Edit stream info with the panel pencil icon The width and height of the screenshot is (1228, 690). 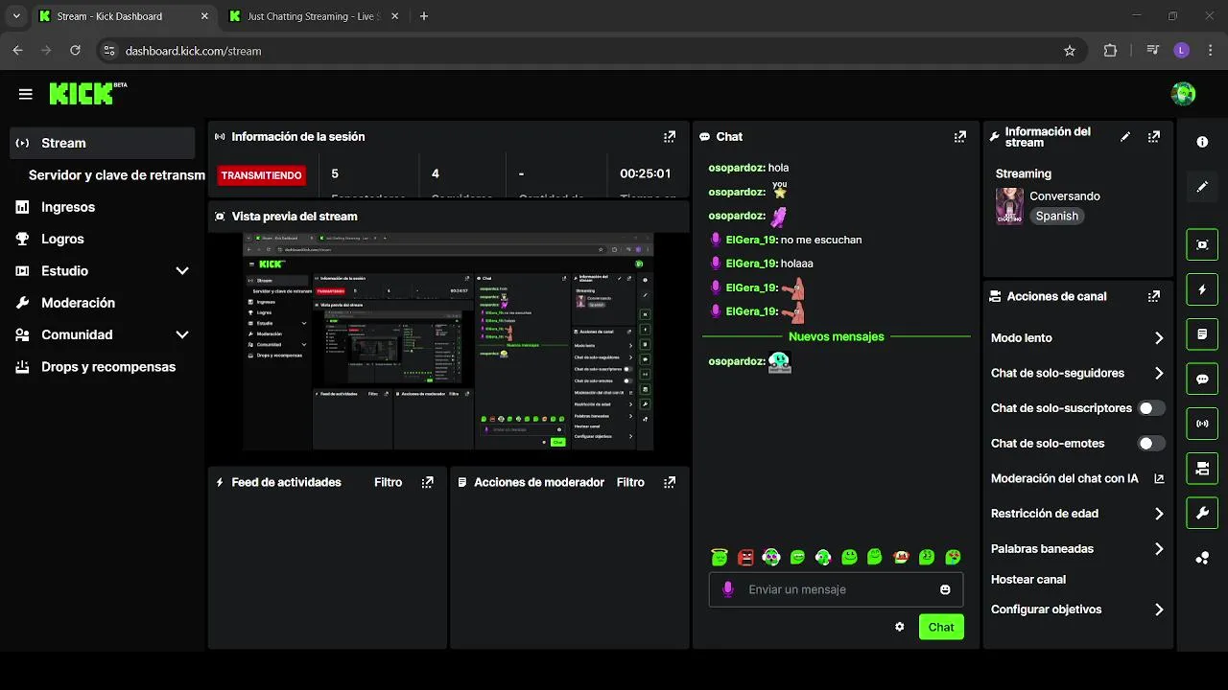[x=1125, y=137]
